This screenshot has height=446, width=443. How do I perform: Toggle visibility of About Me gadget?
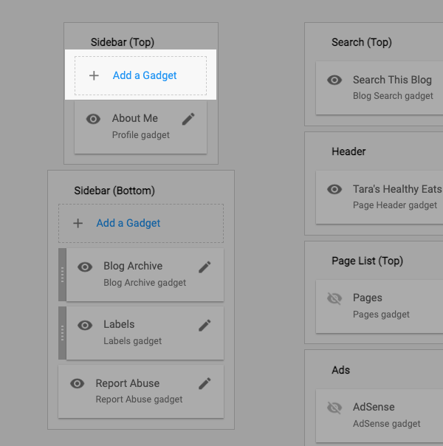point(93,119)
